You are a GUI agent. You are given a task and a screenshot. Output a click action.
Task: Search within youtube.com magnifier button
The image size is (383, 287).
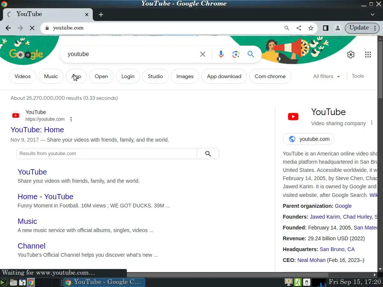coord(208,154)
